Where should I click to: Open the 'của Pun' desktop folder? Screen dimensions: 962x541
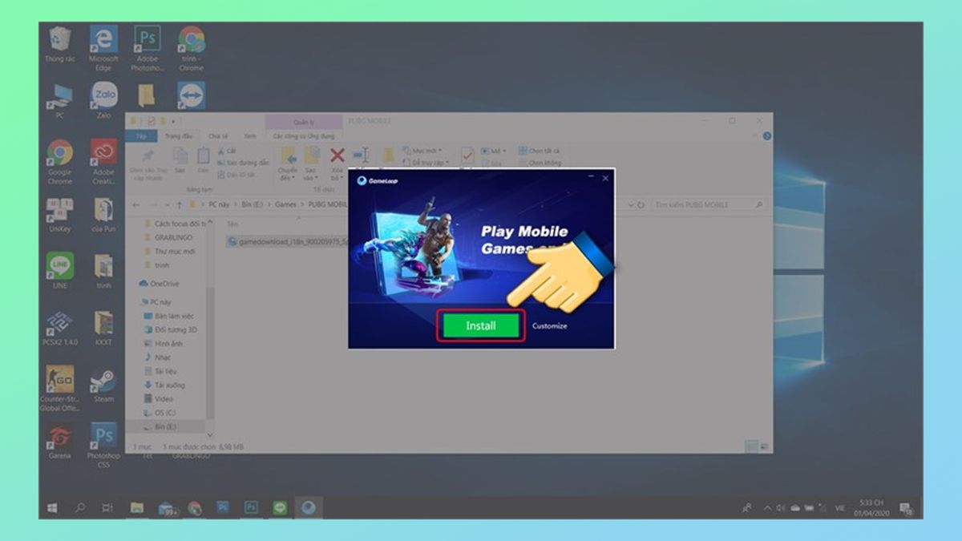click(103, 215)
